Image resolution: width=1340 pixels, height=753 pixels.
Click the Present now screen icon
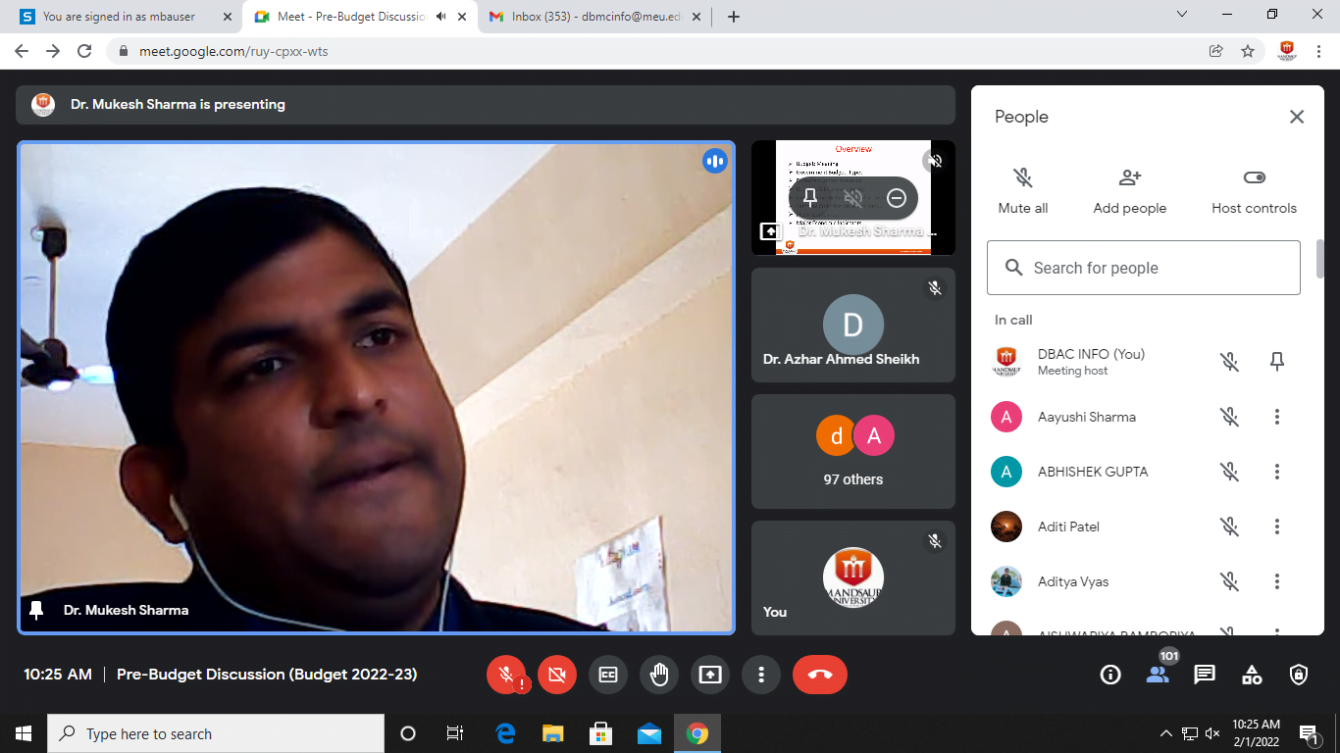(710, 675)
